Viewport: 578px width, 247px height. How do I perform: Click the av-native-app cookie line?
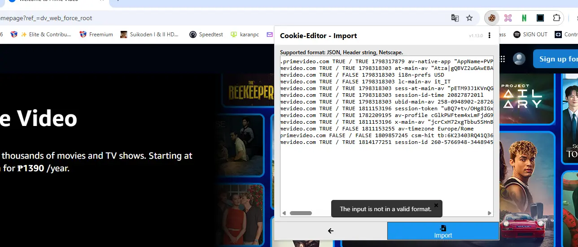pos(387,61)
